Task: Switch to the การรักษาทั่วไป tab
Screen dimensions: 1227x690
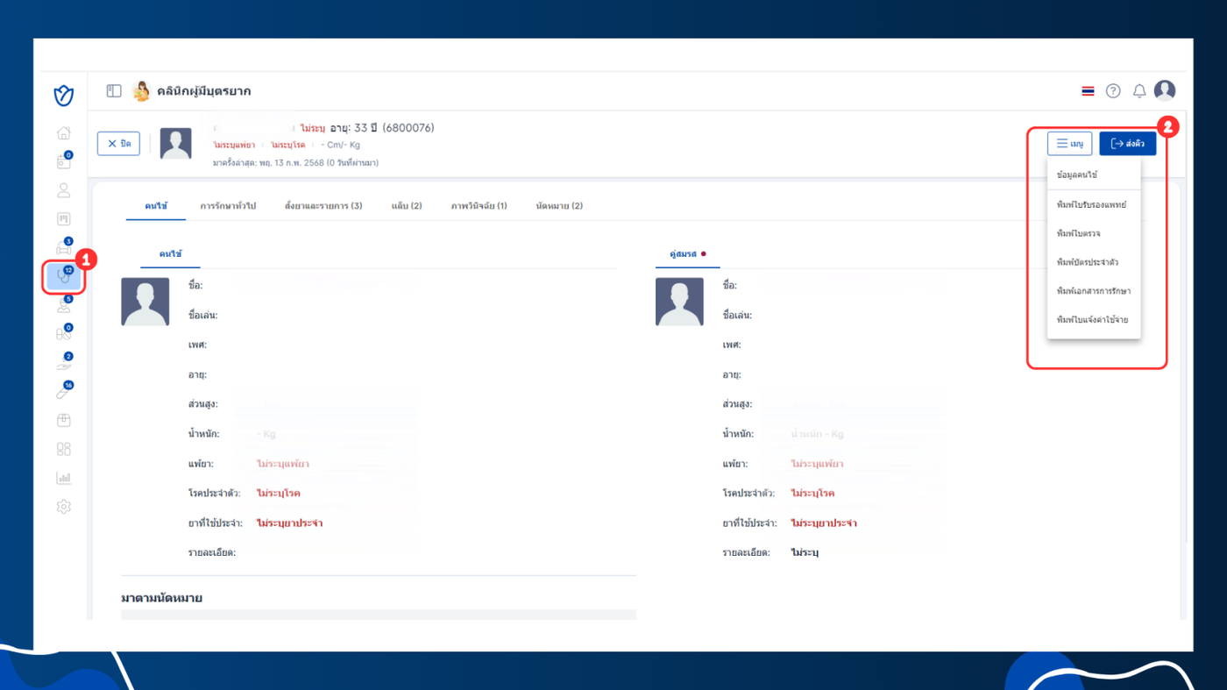Action: [228, 206]
